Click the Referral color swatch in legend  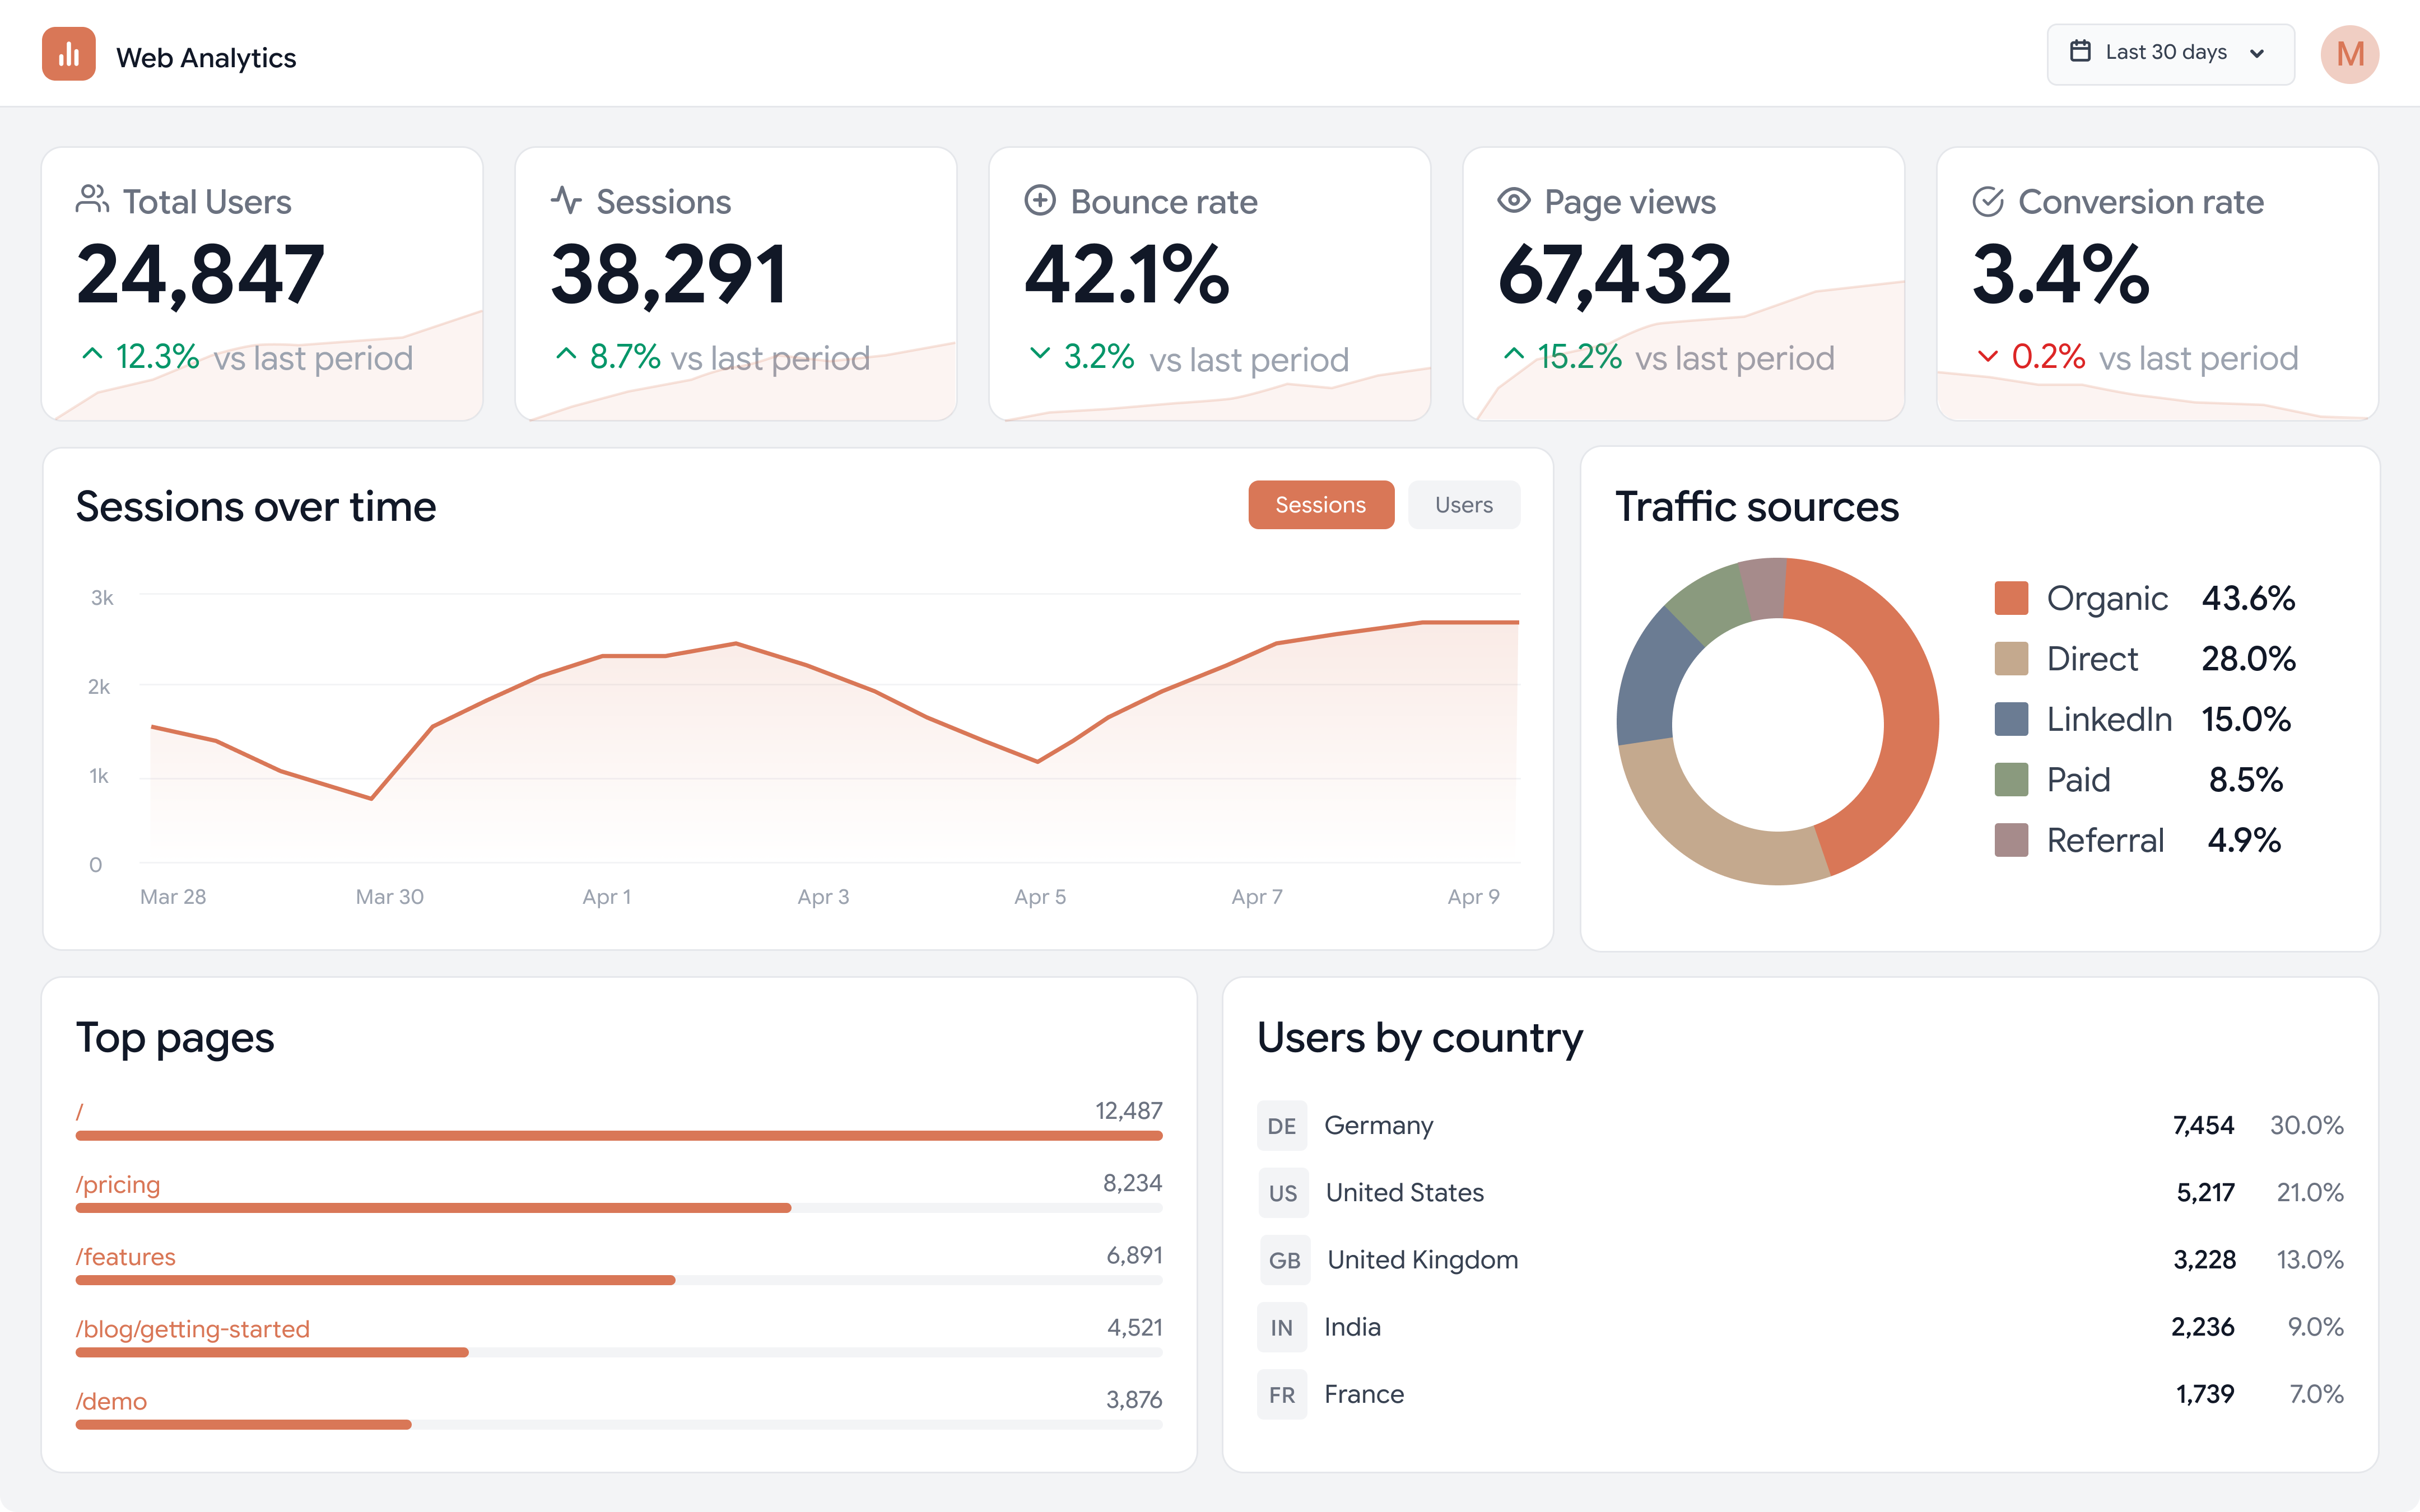(x=2011, y=840)
